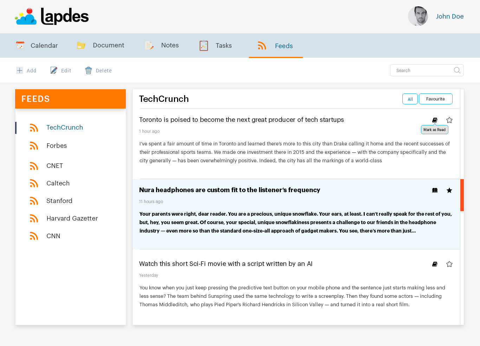Open the Nura headphones article title
Screen dimensions: 480x346
[x=229, y=190]
